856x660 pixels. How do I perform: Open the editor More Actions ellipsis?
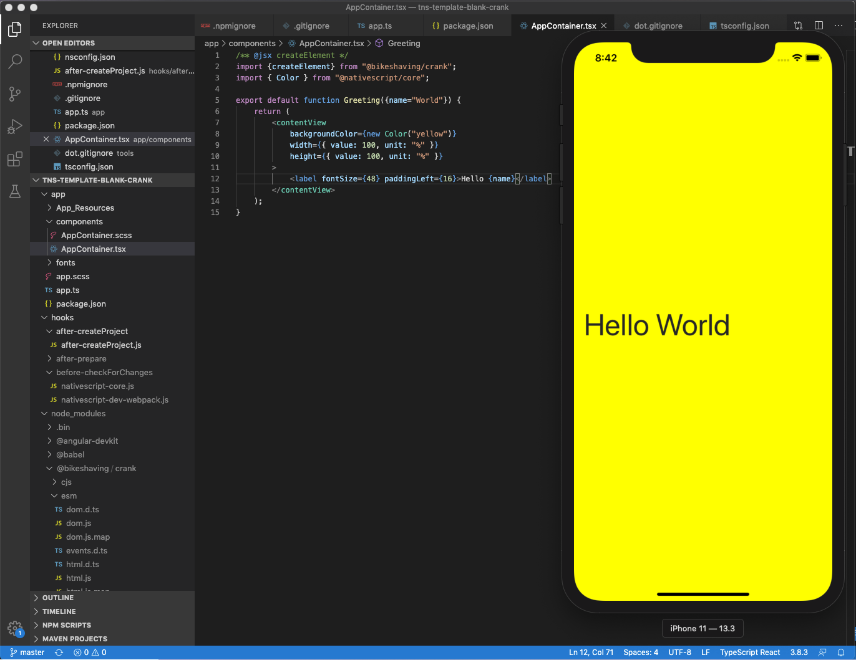(839, 26)
